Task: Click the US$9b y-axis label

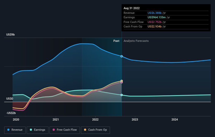Action: click(x=10, y=35)
